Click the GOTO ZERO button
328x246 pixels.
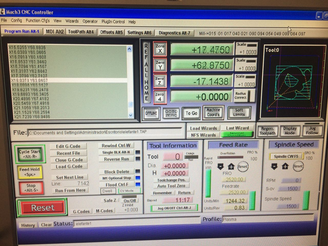[171, 113]
